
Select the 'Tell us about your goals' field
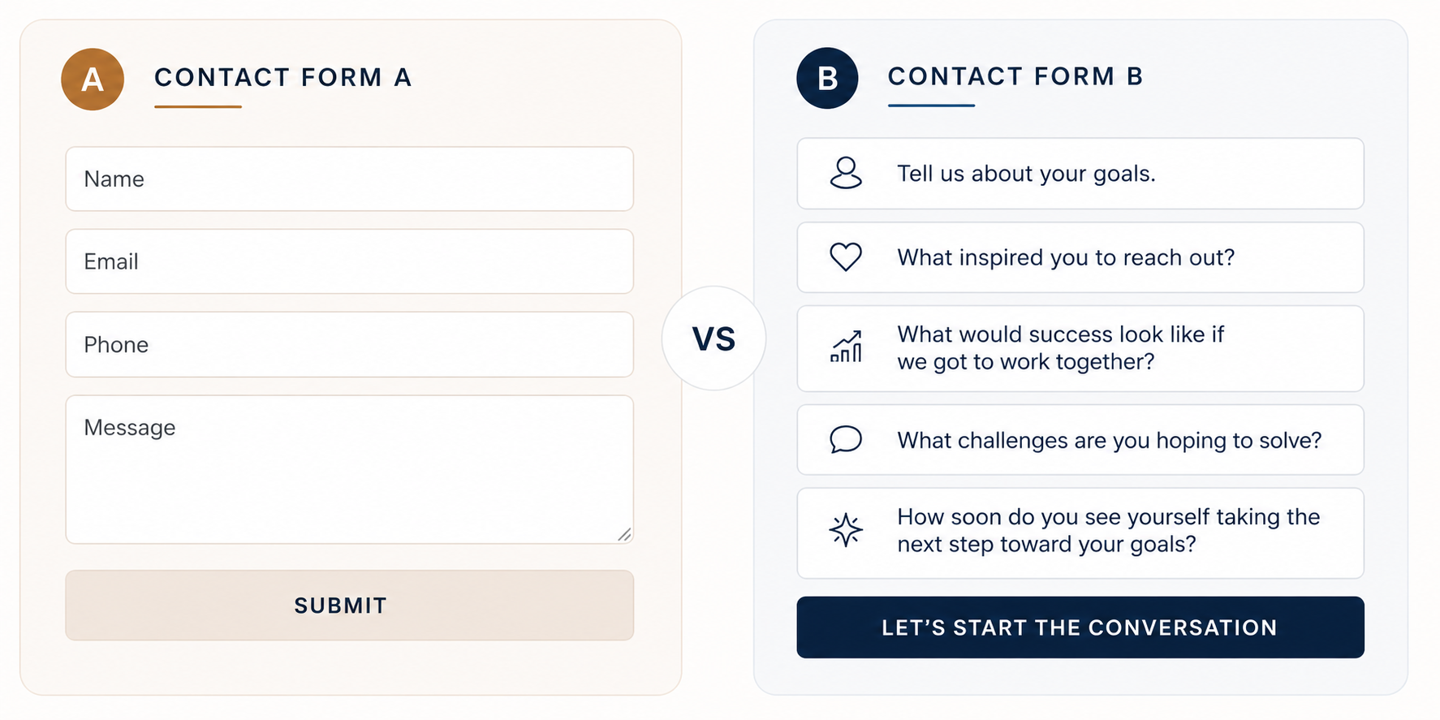(x=1080, y=174)
